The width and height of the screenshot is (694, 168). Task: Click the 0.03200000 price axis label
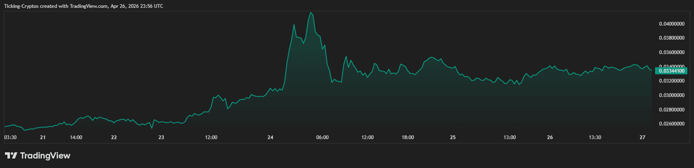[671, 81]
